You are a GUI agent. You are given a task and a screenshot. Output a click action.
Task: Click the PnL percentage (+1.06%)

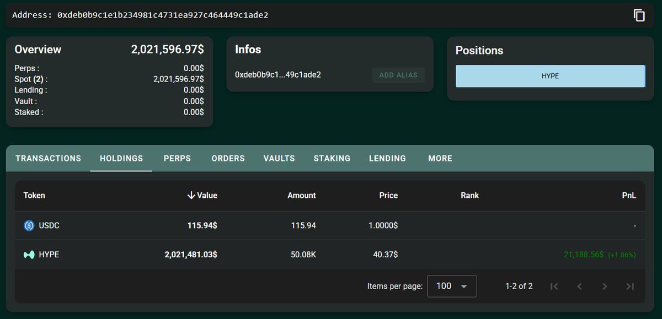click(622, 255)
